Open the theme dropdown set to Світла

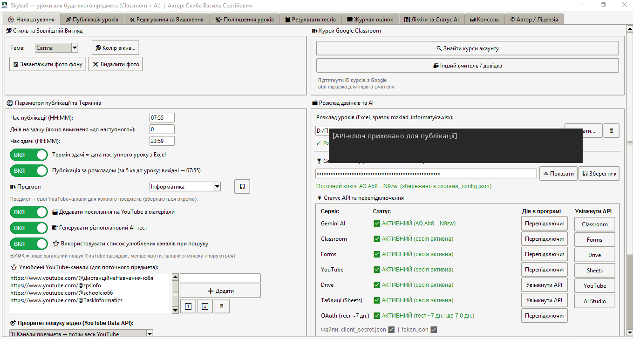click(x=56, y=48)
